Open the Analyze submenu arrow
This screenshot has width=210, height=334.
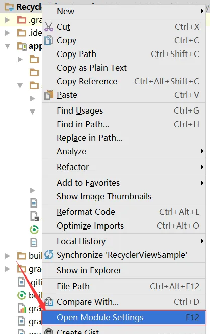click(x=202, y=151)
